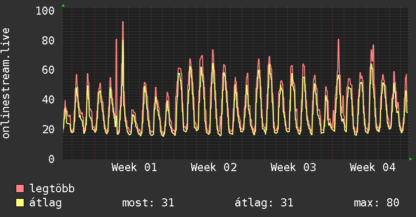This screenshot has width=416, height=217.
Task: Click the 0 y-axis label
Action: coord(51,159)
